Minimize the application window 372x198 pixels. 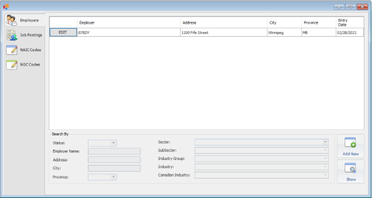coord(339,7)
